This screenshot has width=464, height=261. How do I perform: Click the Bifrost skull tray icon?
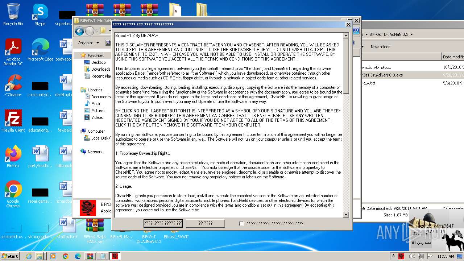tap(401, 256)
